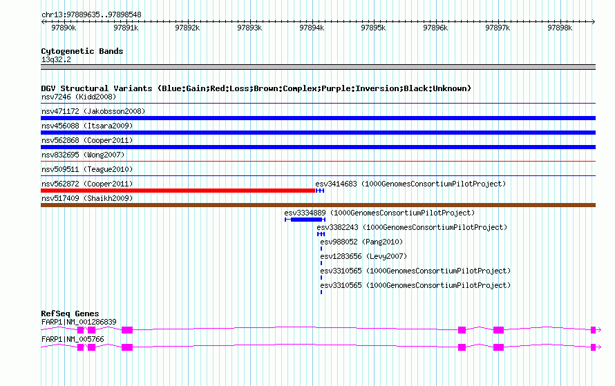Click the gray 13q32.2 cytogenetic band bar
This screenshot has height=386, width=615.
pyautogui.click(x=318, y=67)
